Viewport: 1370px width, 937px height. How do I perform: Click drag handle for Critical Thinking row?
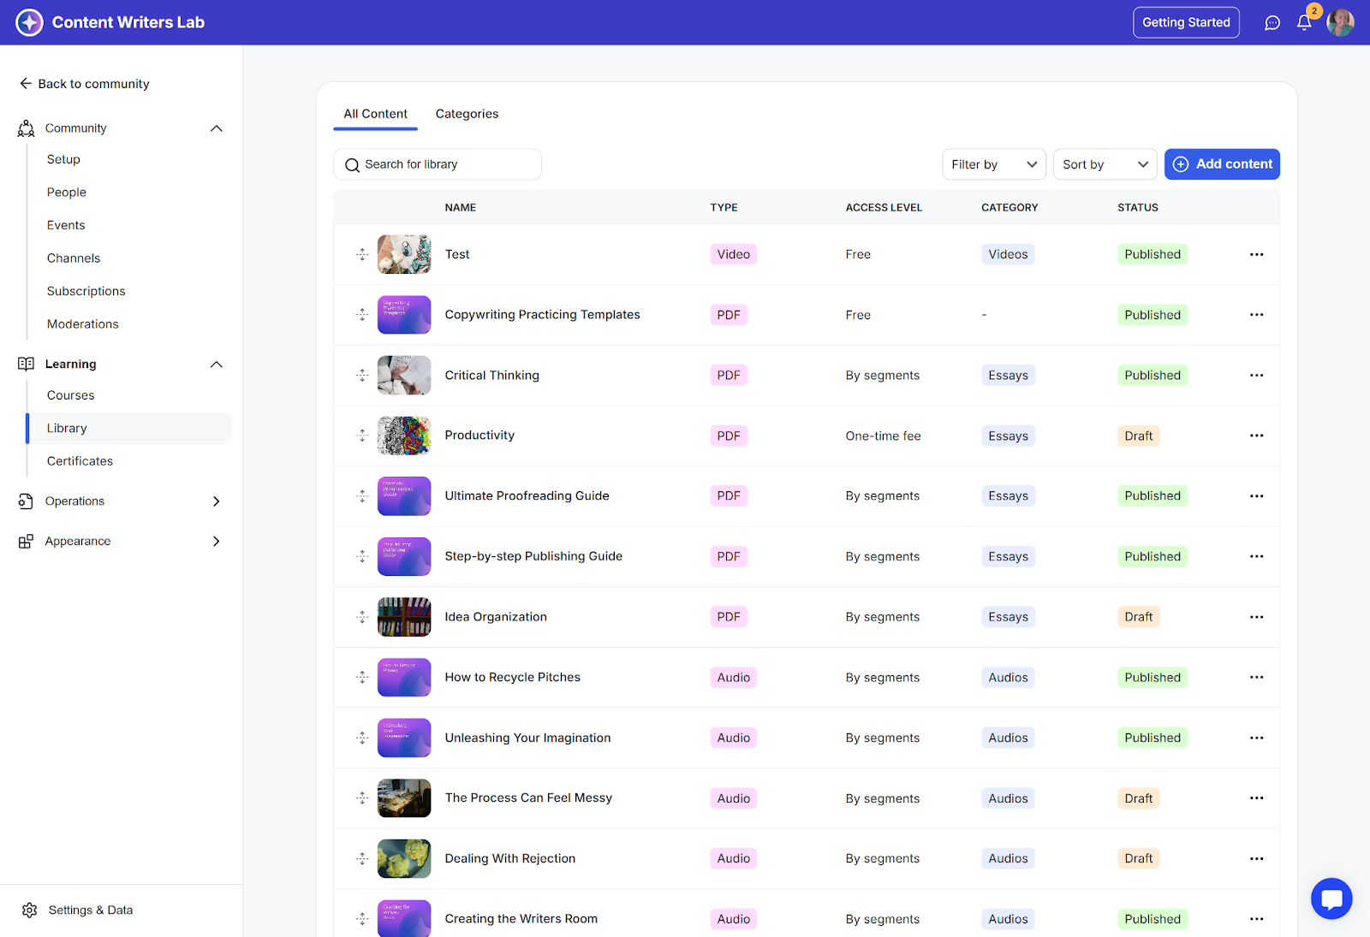pos(362,376)
